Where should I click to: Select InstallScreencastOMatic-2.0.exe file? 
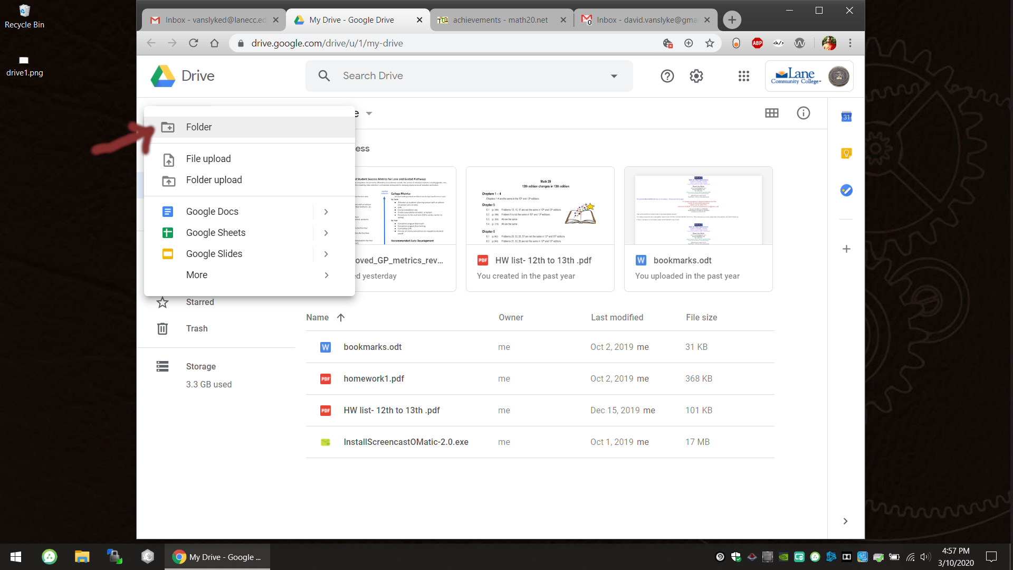540,442
